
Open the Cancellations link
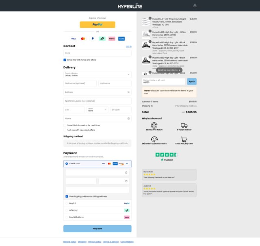[x=127, y=242]
